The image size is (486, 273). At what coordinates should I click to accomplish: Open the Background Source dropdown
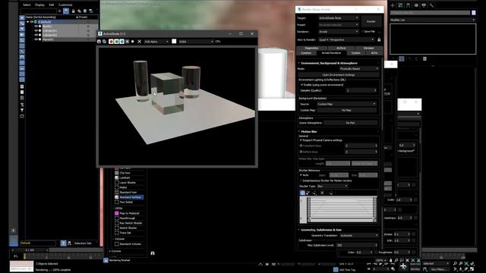pyautogui.click(x=346, y=105)
